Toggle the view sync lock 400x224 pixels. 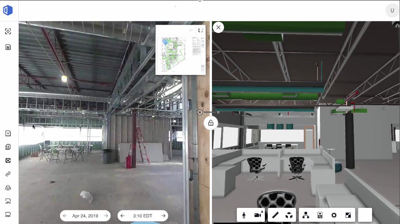211,123
